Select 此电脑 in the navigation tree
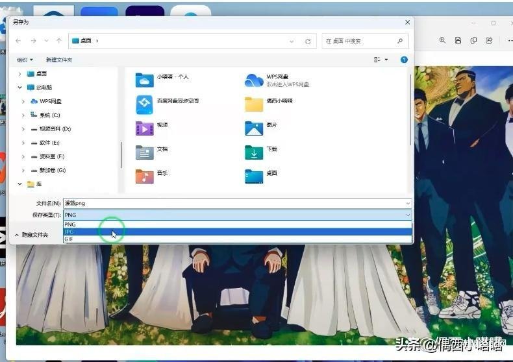Viewport: 513px width, 362px height. (40, 88)
